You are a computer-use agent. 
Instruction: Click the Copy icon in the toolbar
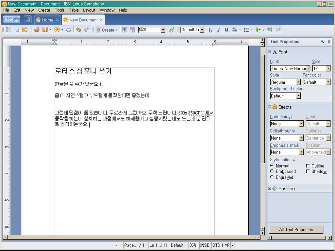16,30
